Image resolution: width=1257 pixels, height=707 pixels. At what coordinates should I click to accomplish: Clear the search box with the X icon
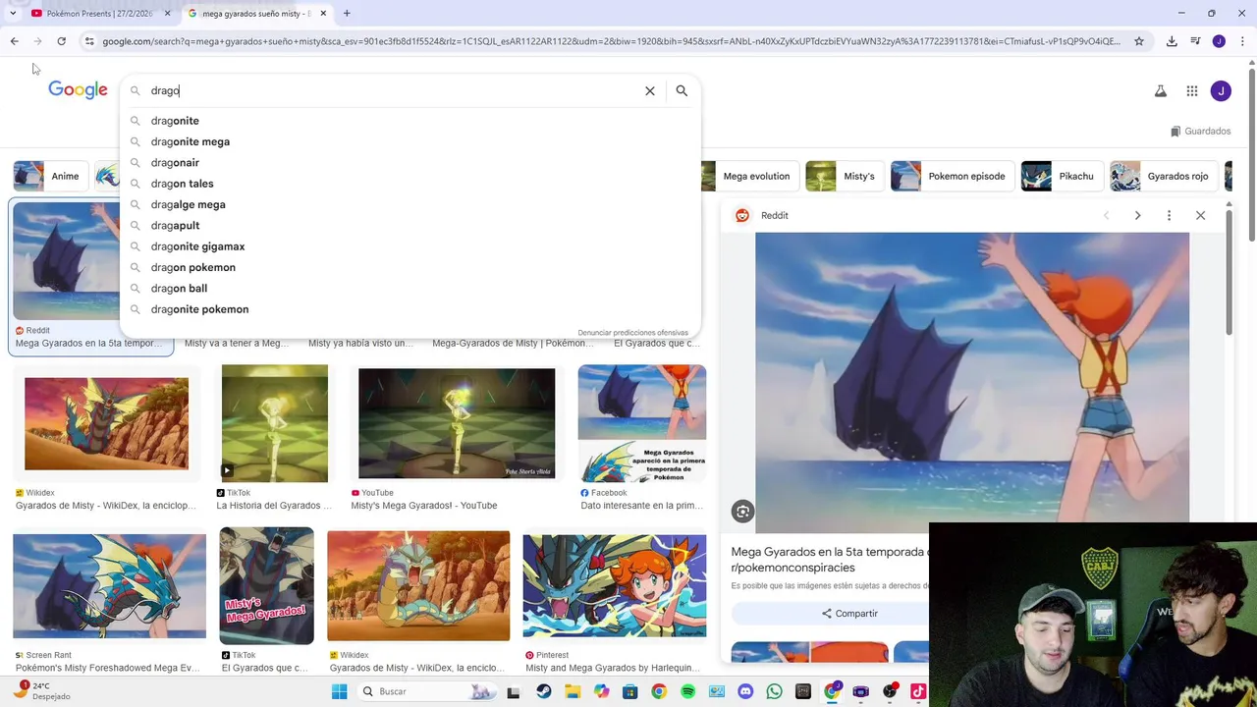[649, 90]
